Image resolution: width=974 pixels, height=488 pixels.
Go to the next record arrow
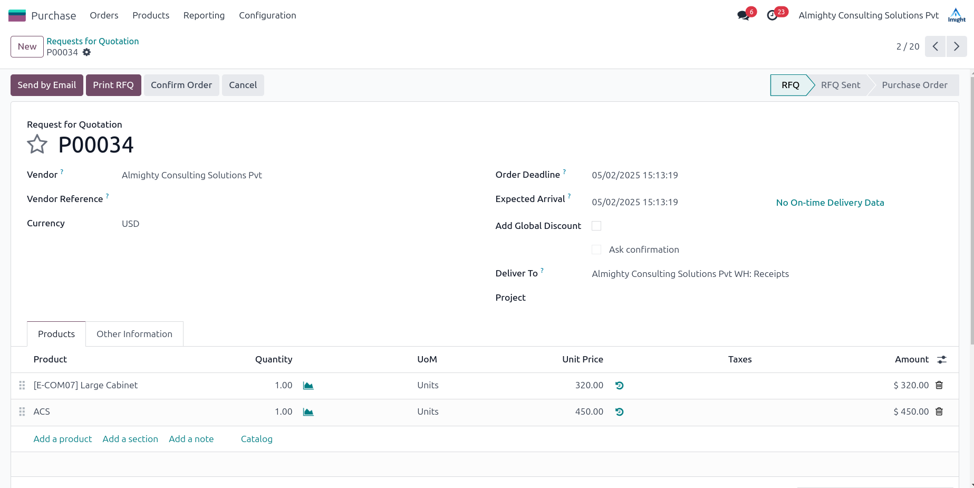pyautogui.click(x=957, y=46)
